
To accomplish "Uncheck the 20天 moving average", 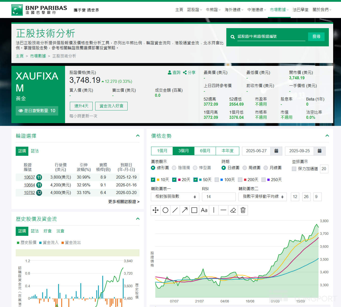I will click(174, 180).
